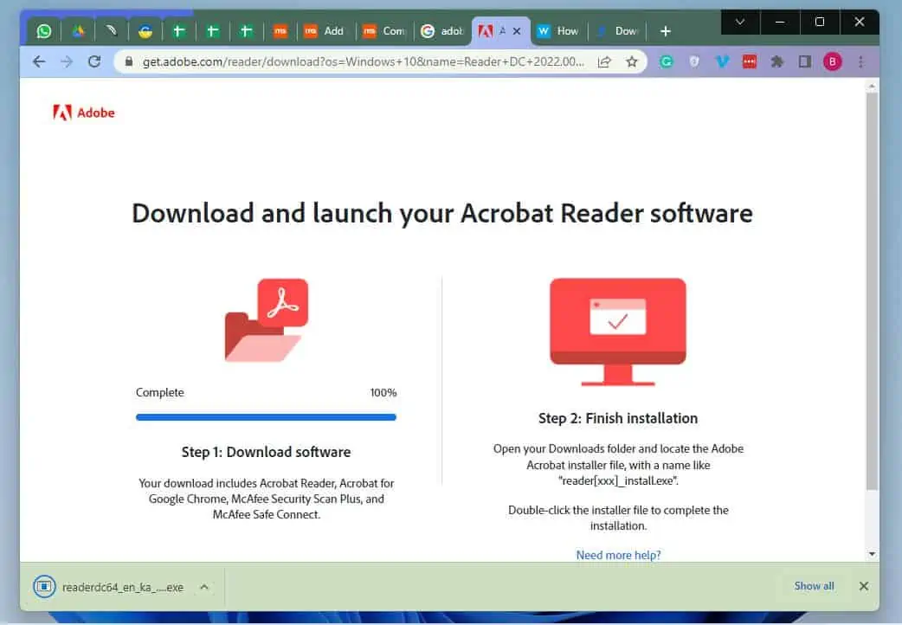Expand the tab search dropdown arrow
This screenshot has height=625, width=902.
pyautogui.click(x=739, y=22)
